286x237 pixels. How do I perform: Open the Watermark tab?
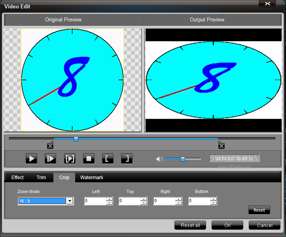91,178
